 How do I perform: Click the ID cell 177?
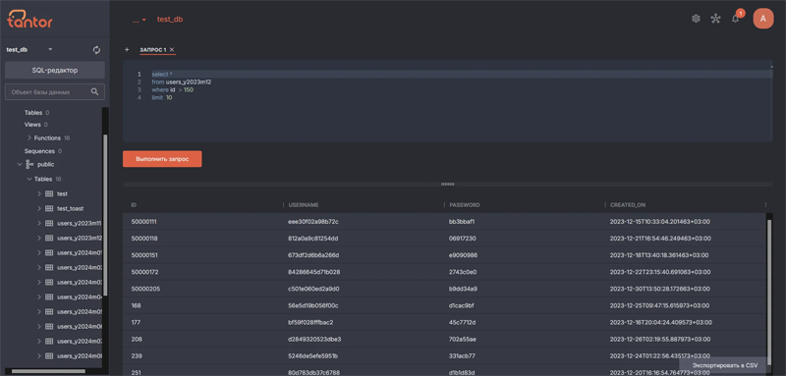click(x=136, y=322)
